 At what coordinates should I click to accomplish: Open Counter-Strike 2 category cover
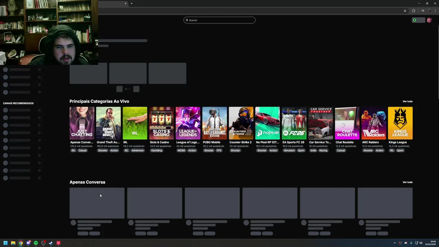(x=241, y=123)
